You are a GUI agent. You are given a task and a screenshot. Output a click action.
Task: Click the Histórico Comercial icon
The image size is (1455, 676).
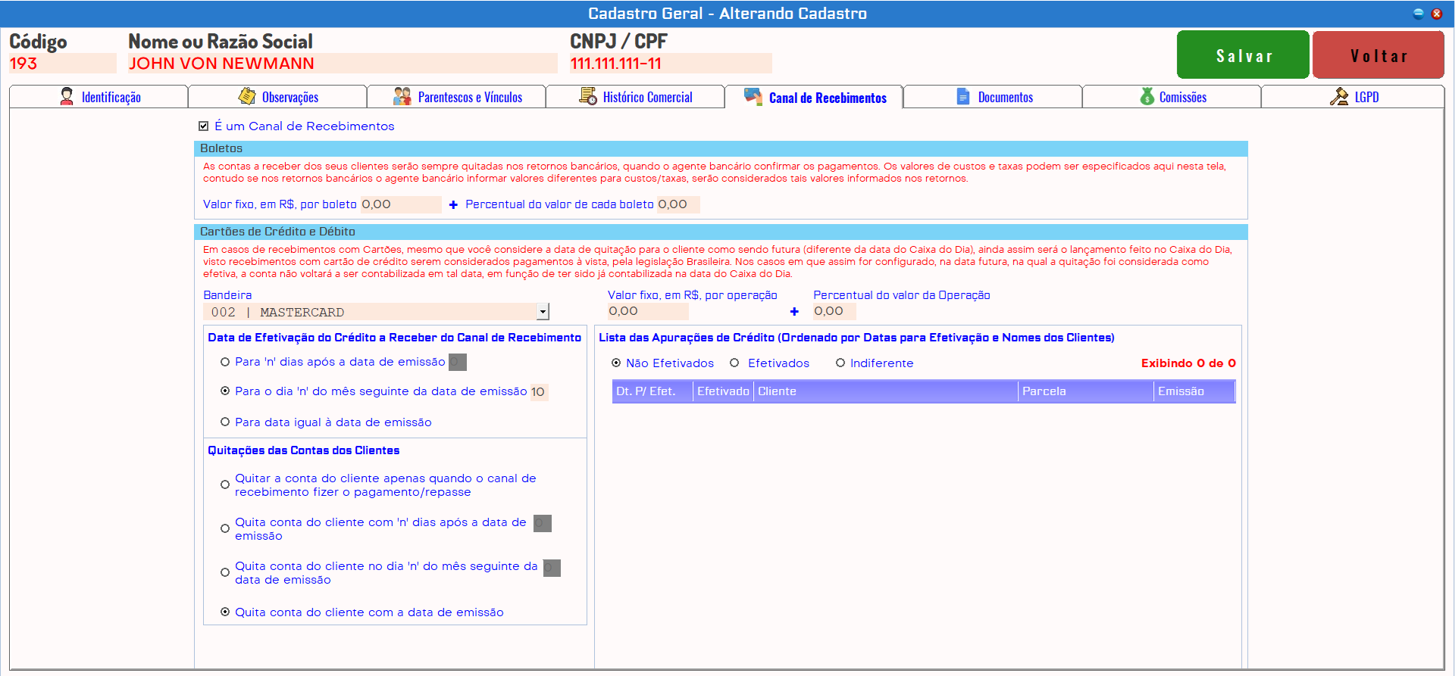tap(587, 96)
